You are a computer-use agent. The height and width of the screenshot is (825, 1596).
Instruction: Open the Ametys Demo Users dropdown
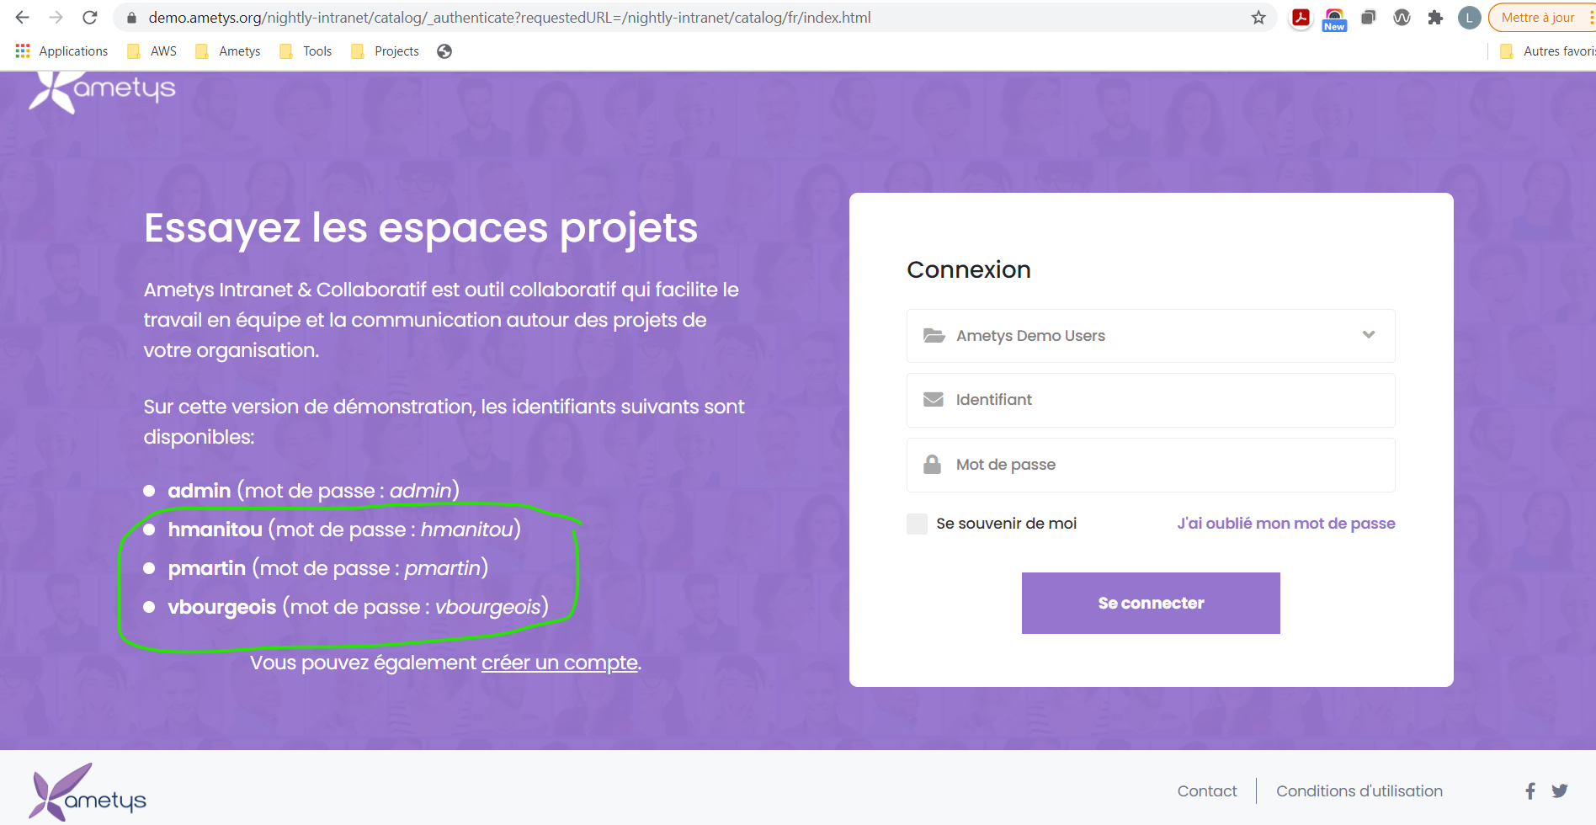[x=1151, y=336]
